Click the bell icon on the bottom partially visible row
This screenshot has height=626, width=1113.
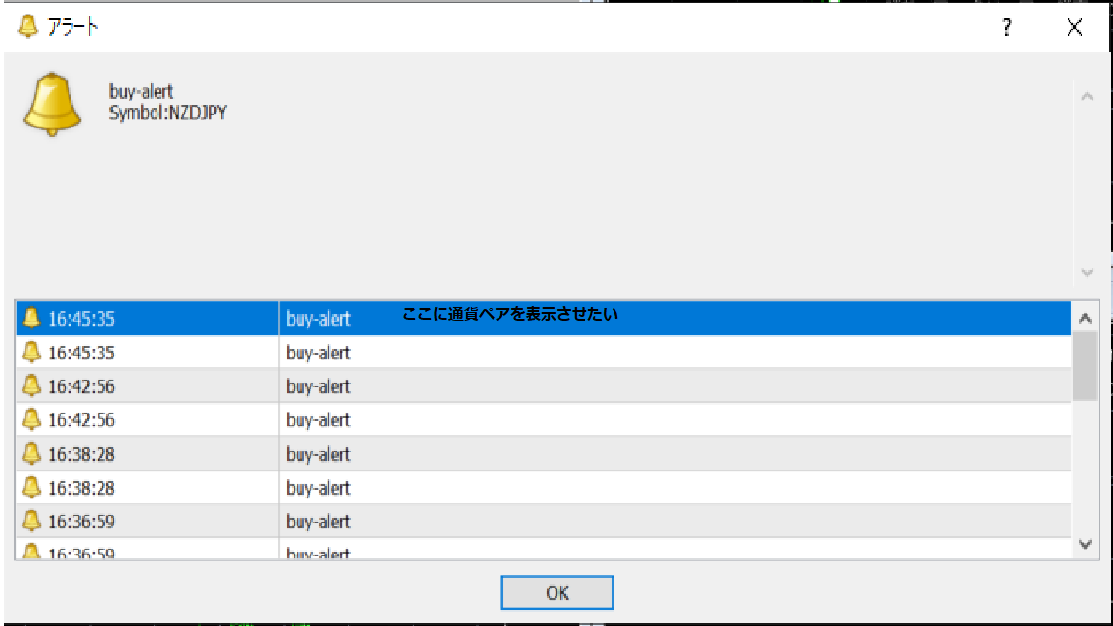tap(32, 551)
